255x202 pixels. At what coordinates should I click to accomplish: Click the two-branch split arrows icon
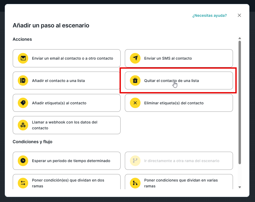23,183
